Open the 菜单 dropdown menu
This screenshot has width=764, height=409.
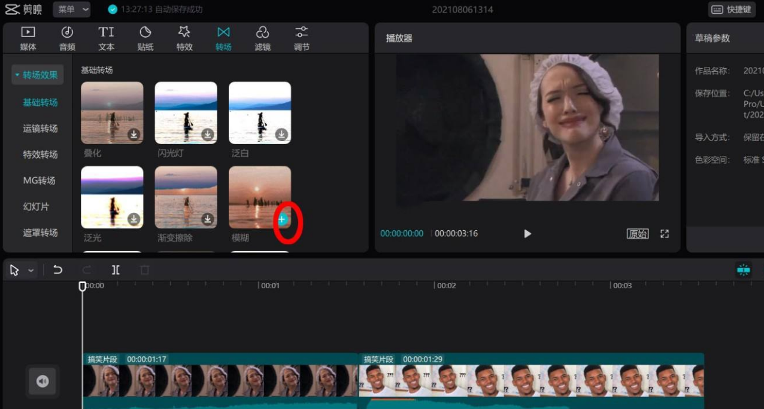72,10
